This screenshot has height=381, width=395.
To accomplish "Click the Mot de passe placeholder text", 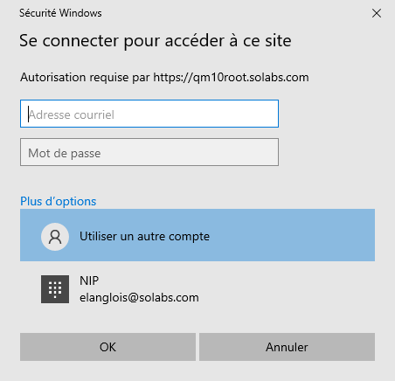I will point(65,153).
